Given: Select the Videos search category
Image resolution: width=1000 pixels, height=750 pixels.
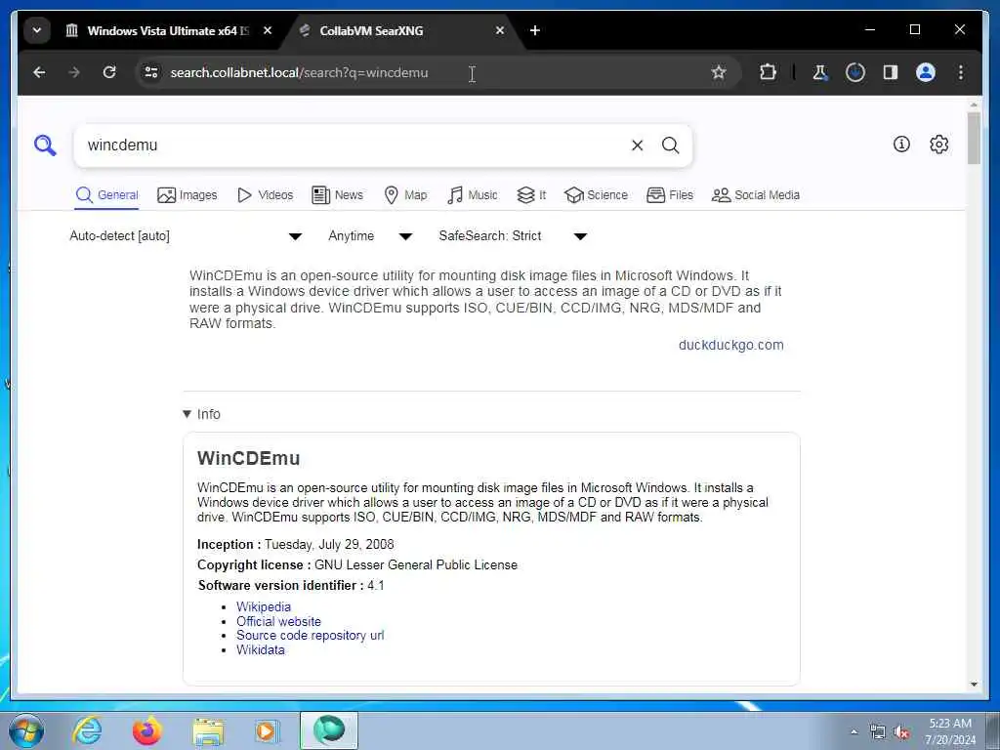Looking at the screenshot, I should (x=266, y=195).
